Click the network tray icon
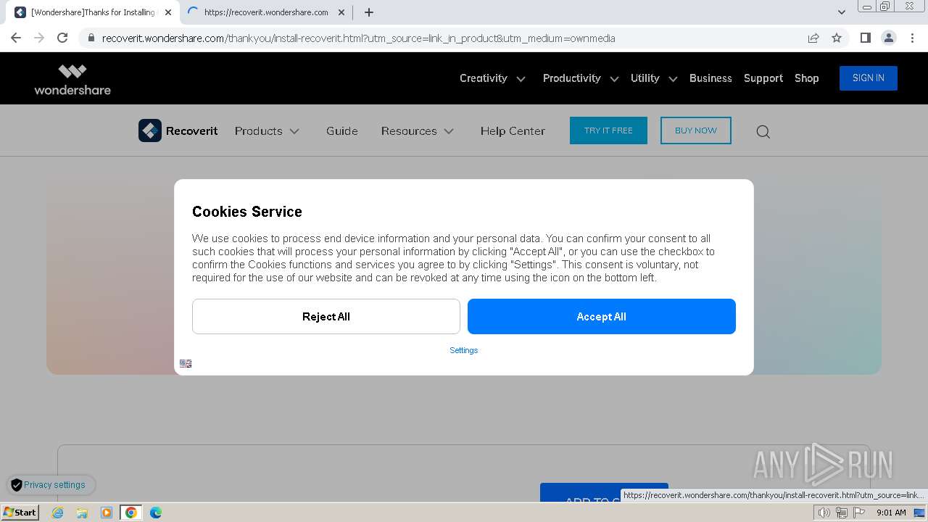Viewport: 928px width, 522px height. 841,513
